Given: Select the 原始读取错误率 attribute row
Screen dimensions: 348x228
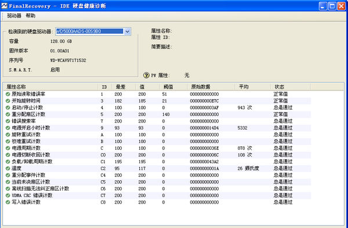Looking at the screenshot, I should pyautogui.click(x=157, y=94).
